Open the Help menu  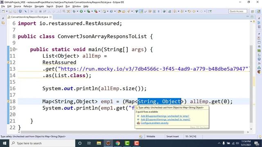pos(86,7)
